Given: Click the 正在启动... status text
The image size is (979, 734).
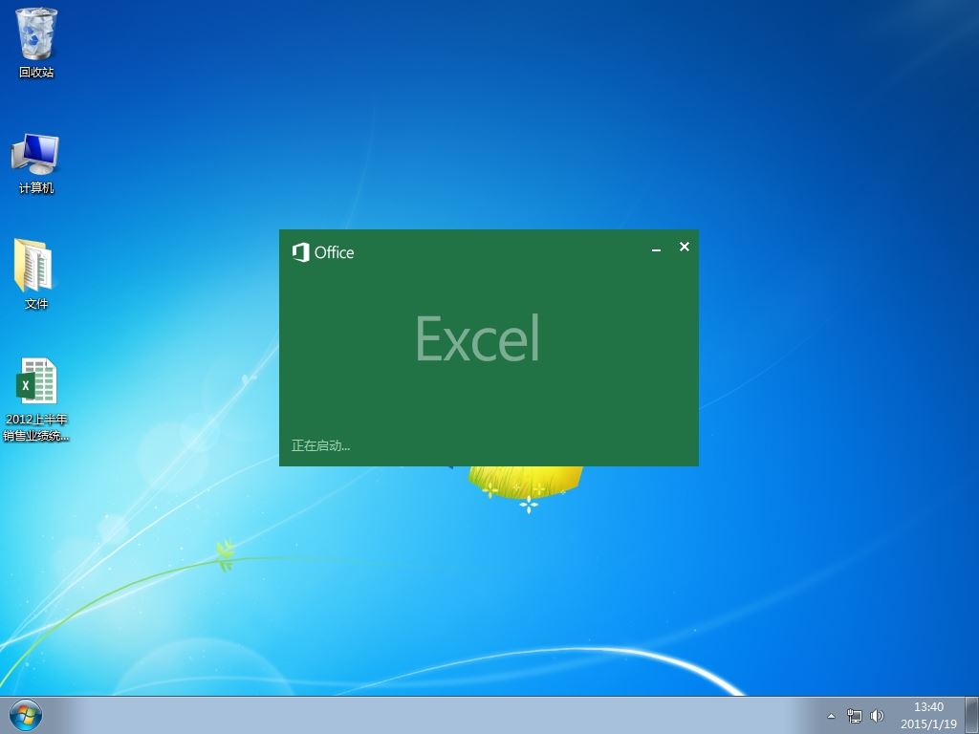Looking at the screenshot, I should click(x=321, y=445).
